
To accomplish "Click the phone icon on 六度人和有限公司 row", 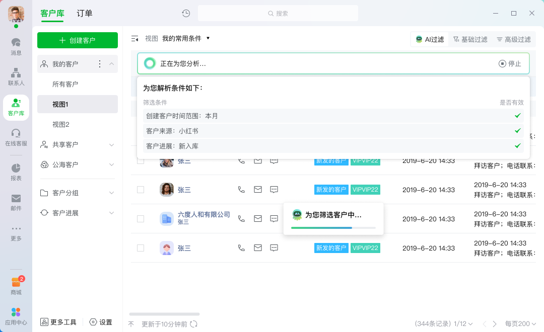I will click(241, 219).
